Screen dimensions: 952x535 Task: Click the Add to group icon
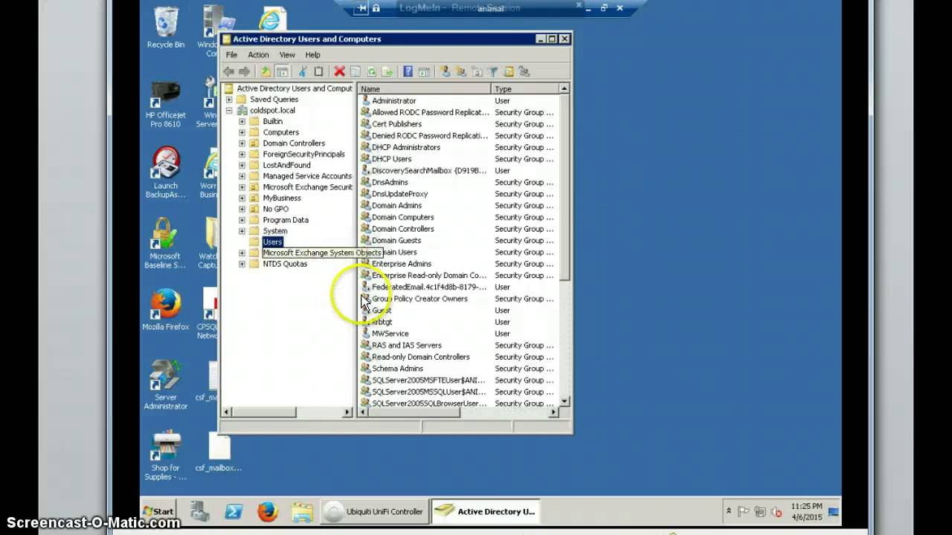[524, 71]
